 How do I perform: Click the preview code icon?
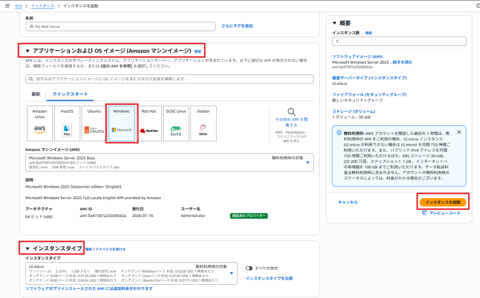[x=425, y=213]
